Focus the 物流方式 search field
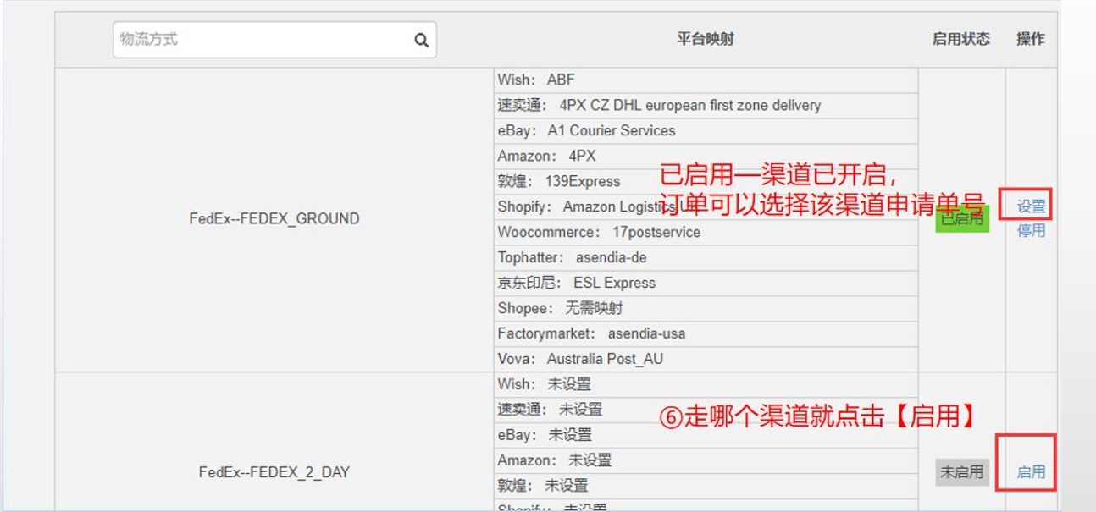1096x512 pixels. pyautogui.click(x=274, y=40)
